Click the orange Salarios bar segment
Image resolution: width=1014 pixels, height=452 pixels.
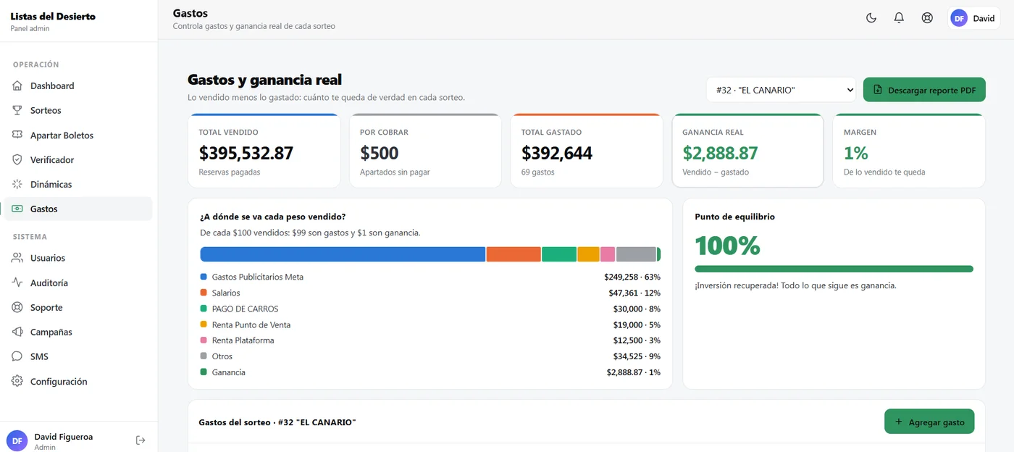514,254
